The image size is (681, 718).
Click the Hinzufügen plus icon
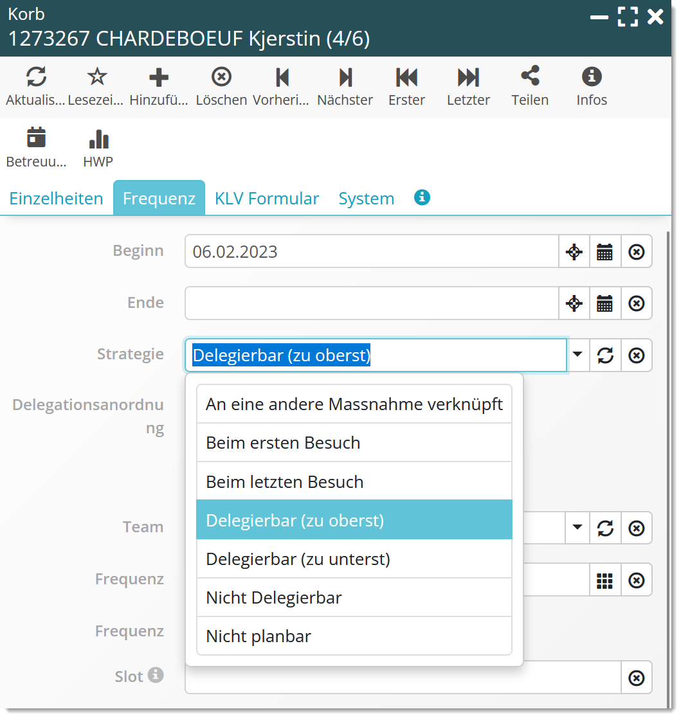159,78
